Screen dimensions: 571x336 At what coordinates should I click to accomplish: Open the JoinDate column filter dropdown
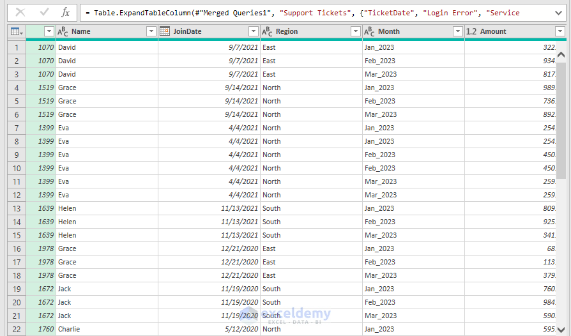point(254,32)
